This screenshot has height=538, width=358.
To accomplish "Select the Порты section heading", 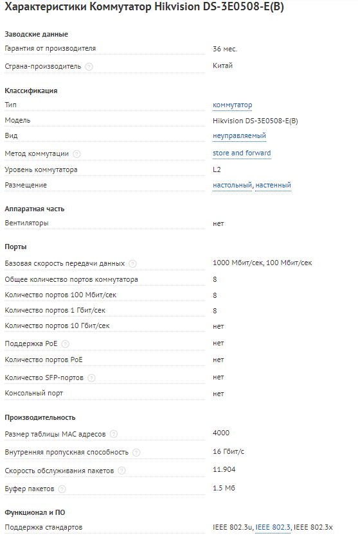I will pyautogui.click(x=15, y=247).
